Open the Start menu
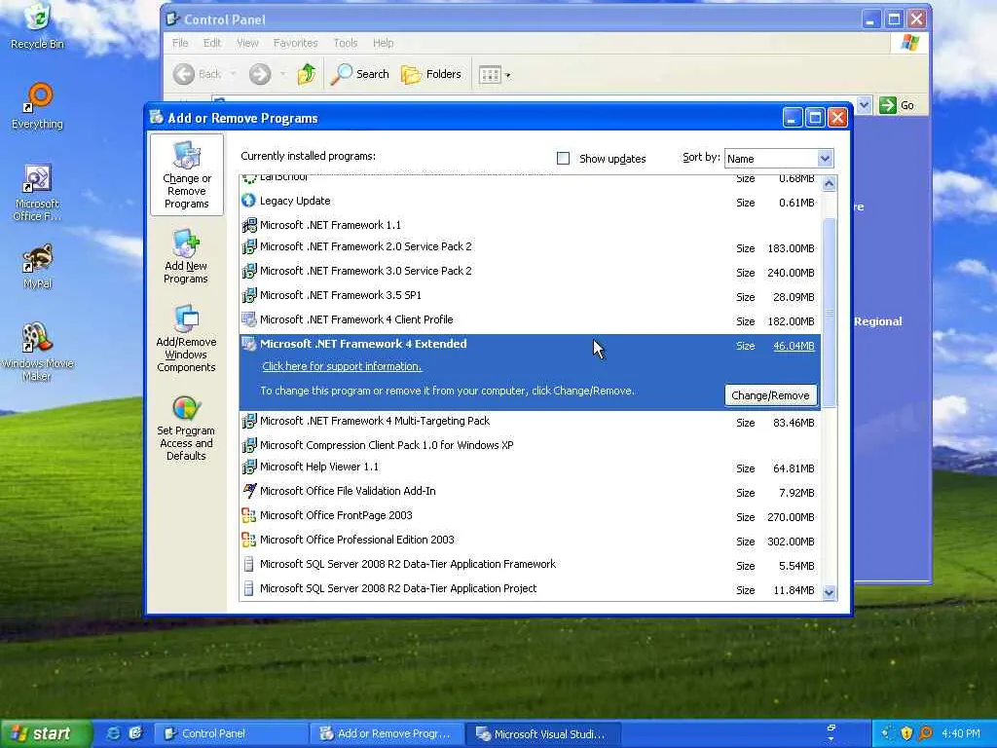997x748 pixels. click(45, 733)
